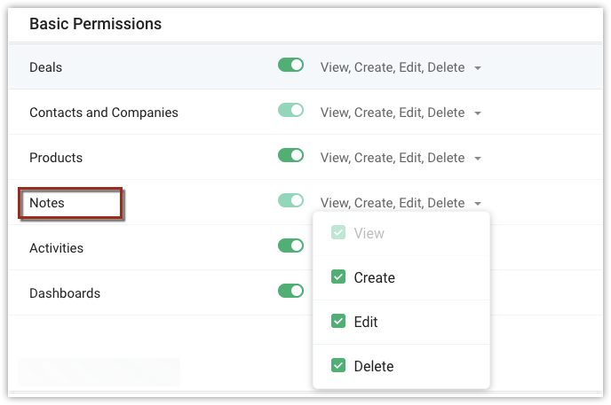Collapse the Notes permissions dropdown arrow

pyautogui.click(x=478, y=204)
